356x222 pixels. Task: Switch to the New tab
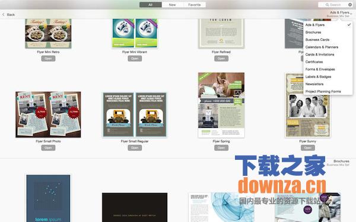click(172, 5)
